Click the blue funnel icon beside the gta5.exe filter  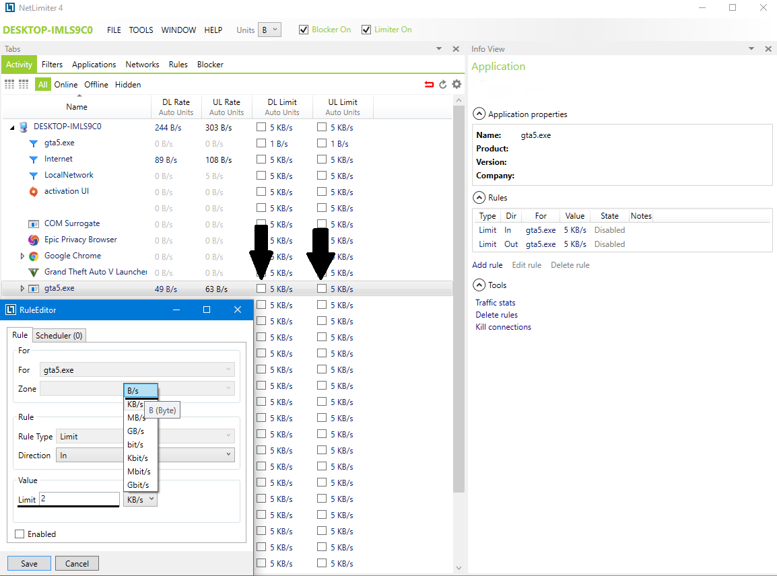click(x=33, y=143)
